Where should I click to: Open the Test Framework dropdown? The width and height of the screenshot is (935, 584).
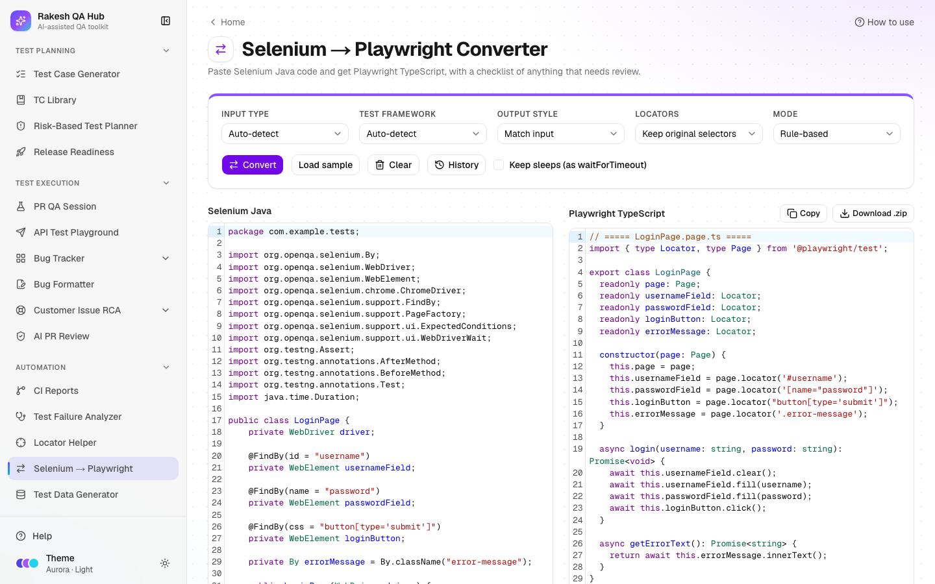point(423,134)
